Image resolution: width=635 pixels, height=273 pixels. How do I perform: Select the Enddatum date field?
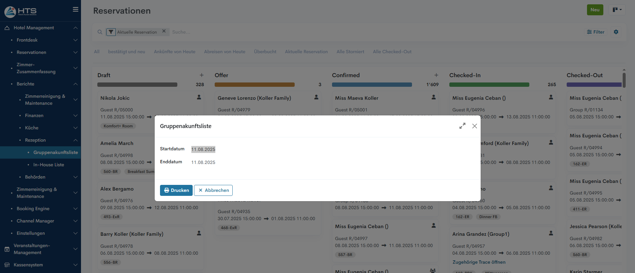[x=203, y=162]
